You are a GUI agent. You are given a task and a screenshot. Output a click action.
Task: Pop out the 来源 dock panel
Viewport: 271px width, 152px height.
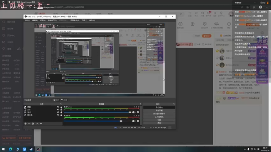[61, 104]
